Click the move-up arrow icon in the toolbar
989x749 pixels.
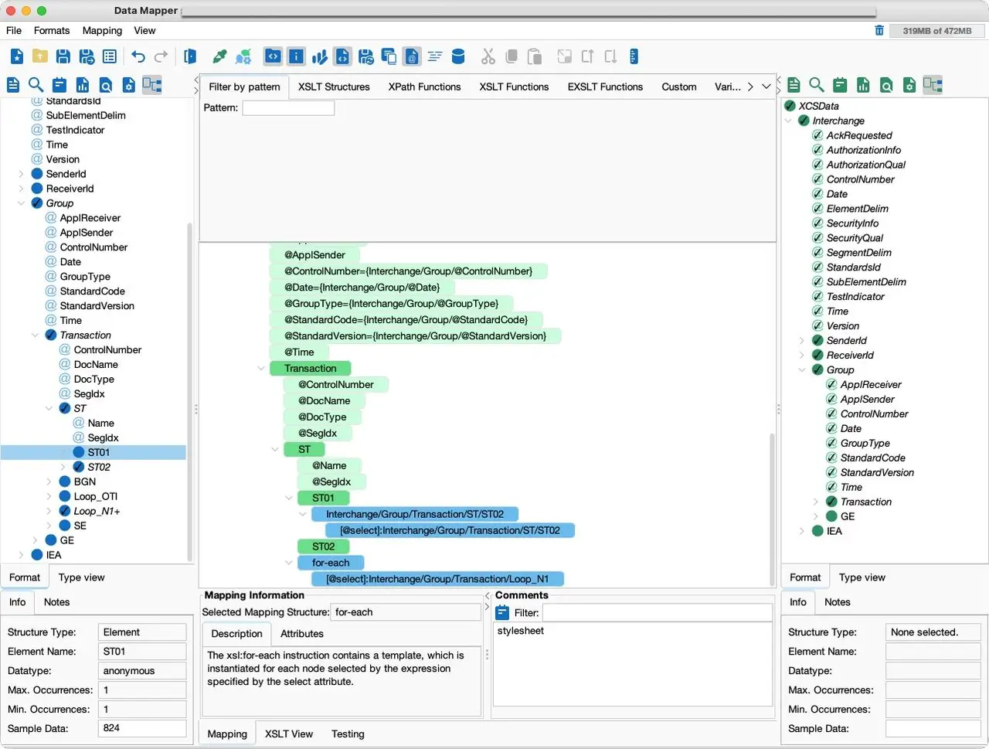pos(588,56)
